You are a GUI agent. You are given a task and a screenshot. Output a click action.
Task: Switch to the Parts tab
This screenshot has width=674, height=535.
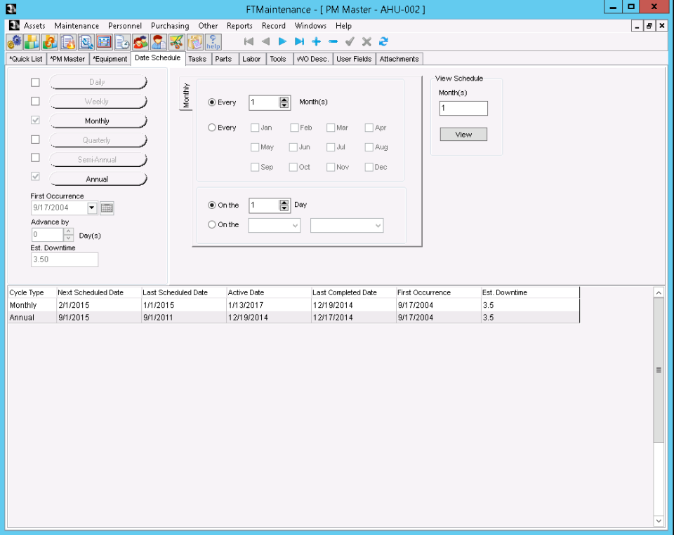click(x=223, y=59)
